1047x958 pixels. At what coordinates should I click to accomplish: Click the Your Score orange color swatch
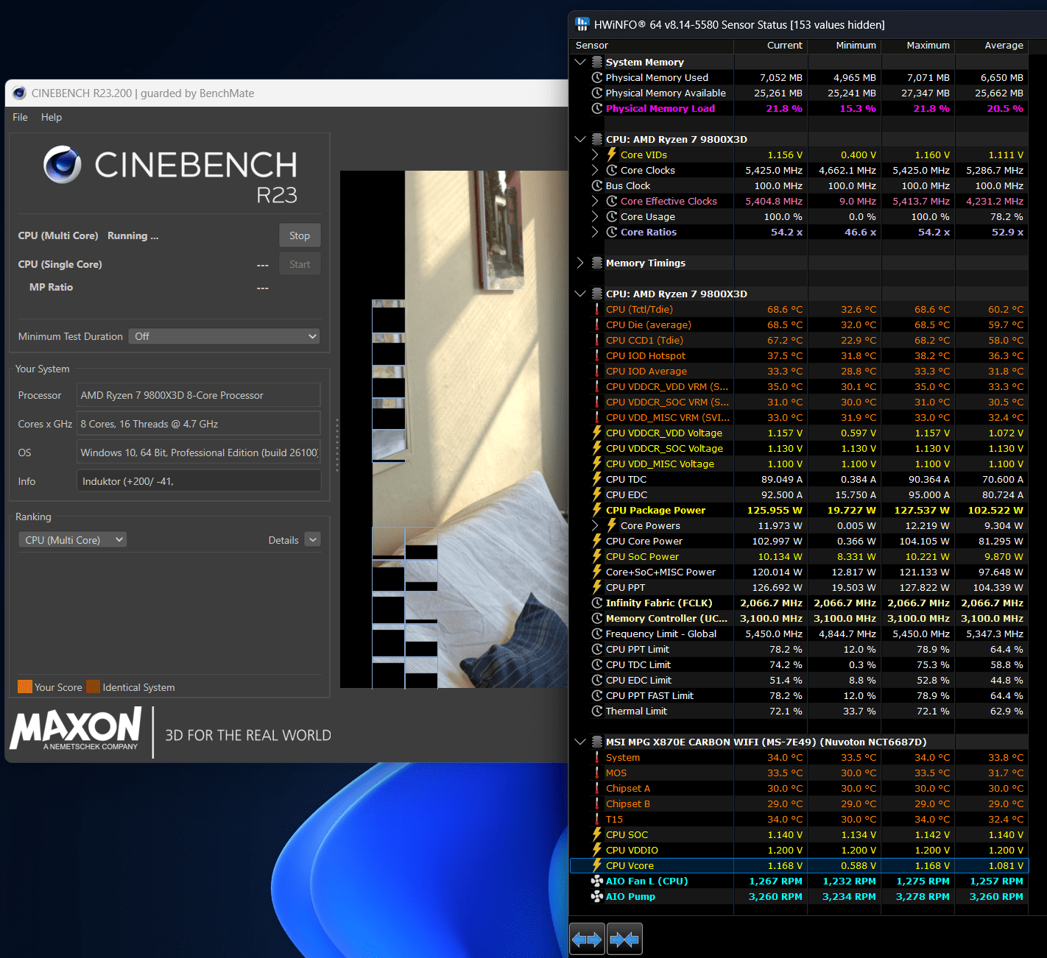coord(25,686)
